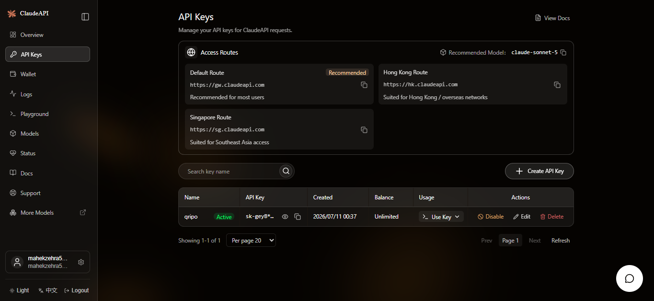Copy the Default Route URL

click(x=364, y=85)
